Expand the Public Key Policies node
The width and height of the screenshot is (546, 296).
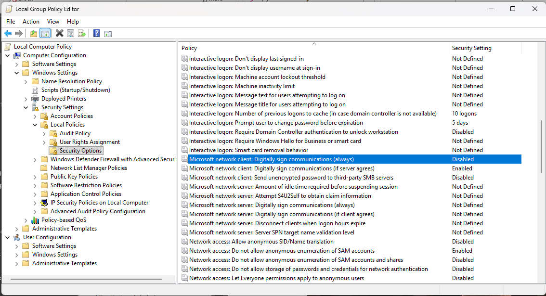point(35,177)
